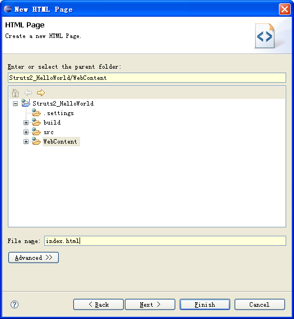Screen dimensions: 294x319
Task: Click the File name input field
Action: pos(165,241)
